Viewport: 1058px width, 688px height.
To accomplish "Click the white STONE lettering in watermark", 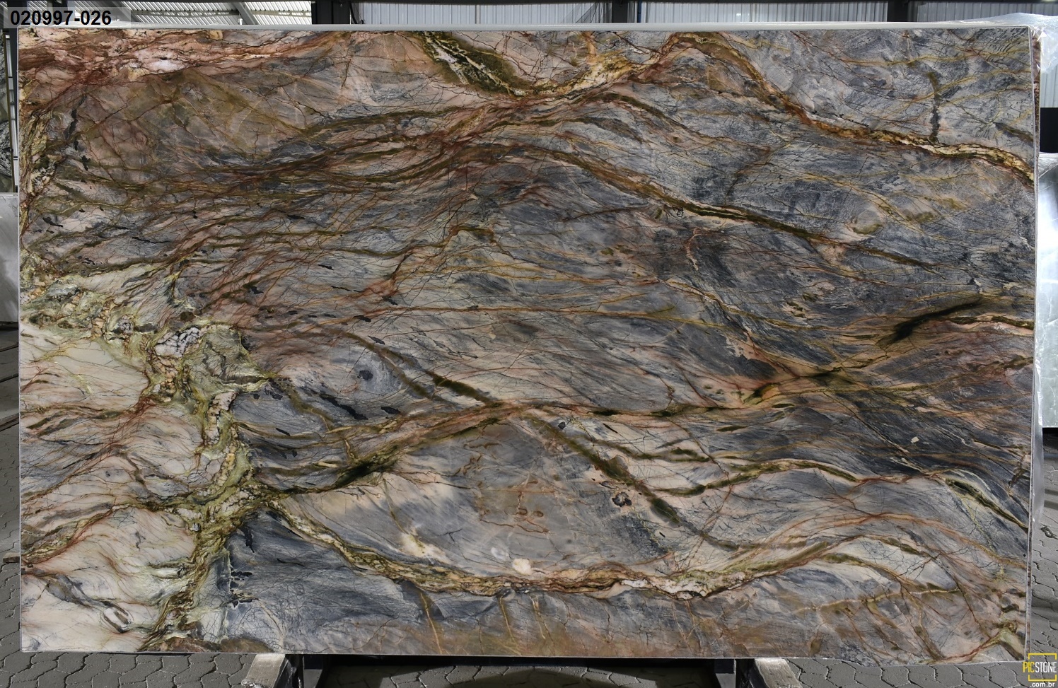I will [x=1046, y=667].
